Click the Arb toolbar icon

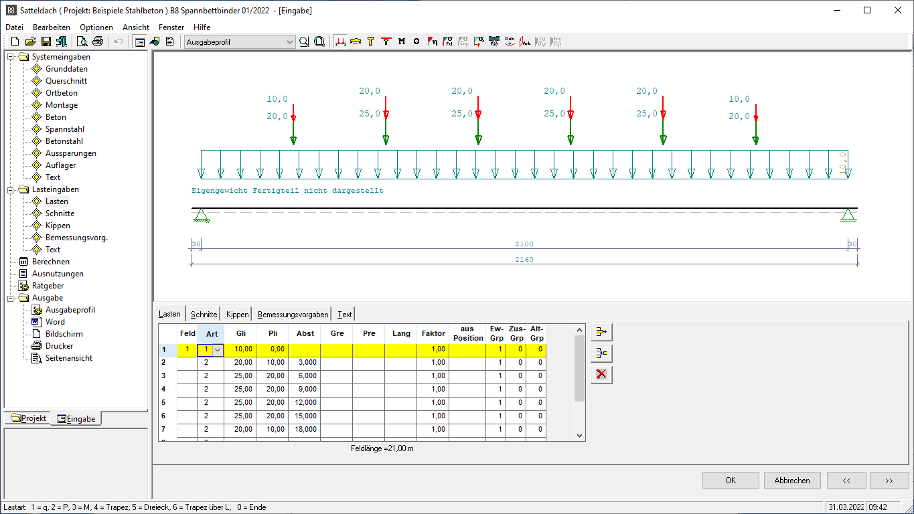click(x=525, y=41)
